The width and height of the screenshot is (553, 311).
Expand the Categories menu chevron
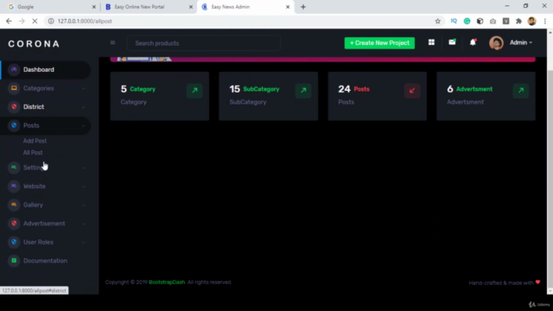[x=84, y=88]
